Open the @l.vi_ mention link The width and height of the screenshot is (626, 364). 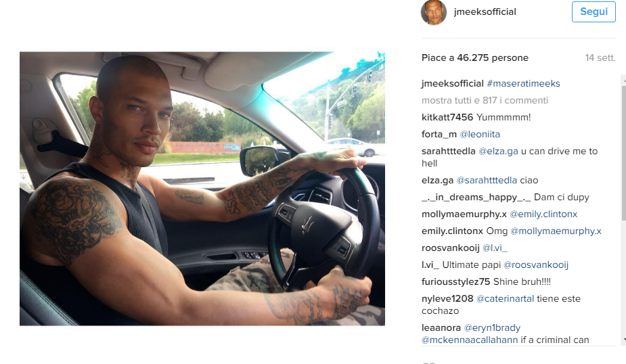(x=495, y=248)
